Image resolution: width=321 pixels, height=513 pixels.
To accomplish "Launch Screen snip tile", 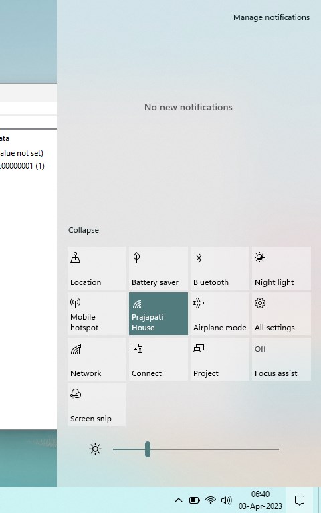I will tap(97, 405).
